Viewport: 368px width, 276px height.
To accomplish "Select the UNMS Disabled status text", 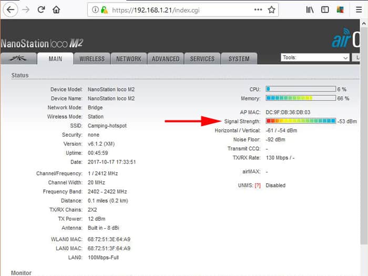I will click(275, 186).
